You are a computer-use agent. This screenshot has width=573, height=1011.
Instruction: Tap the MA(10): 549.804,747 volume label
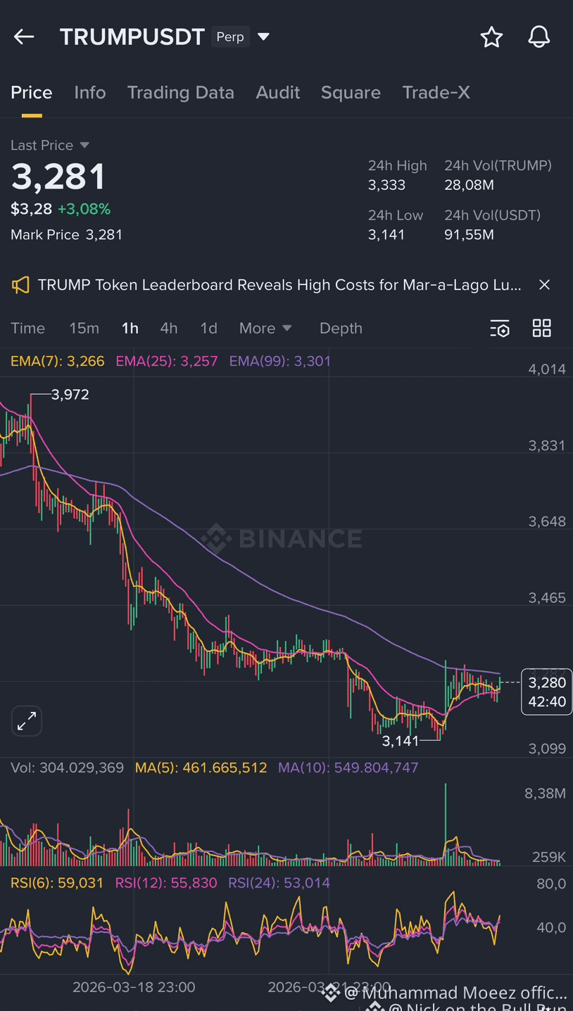point(348,768)
